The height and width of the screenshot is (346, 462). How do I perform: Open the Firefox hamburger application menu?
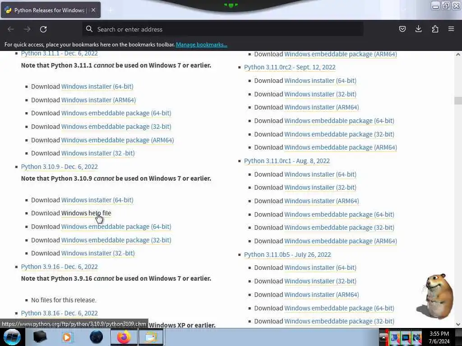pos(451,29)
